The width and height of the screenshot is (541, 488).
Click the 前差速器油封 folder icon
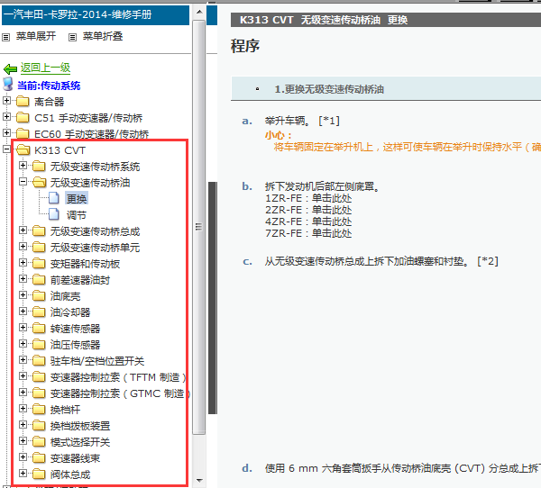[x=39, y=279]
